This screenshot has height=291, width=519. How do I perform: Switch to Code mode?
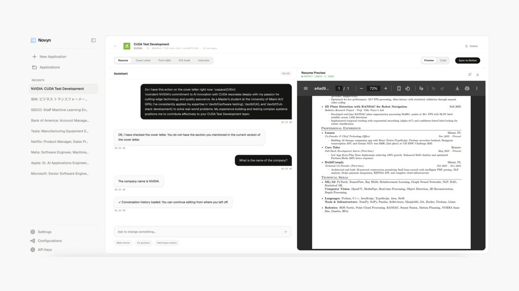[443, 60]
